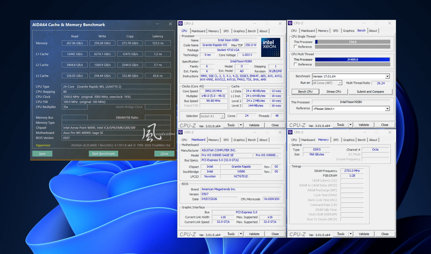The image size is (431, 254).
Task: Click the Single Thread score bar showing 734.9
Action: (x=353, y=42)
